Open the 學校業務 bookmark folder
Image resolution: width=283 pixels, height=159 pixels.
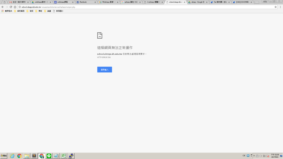[x=19, y=11]
